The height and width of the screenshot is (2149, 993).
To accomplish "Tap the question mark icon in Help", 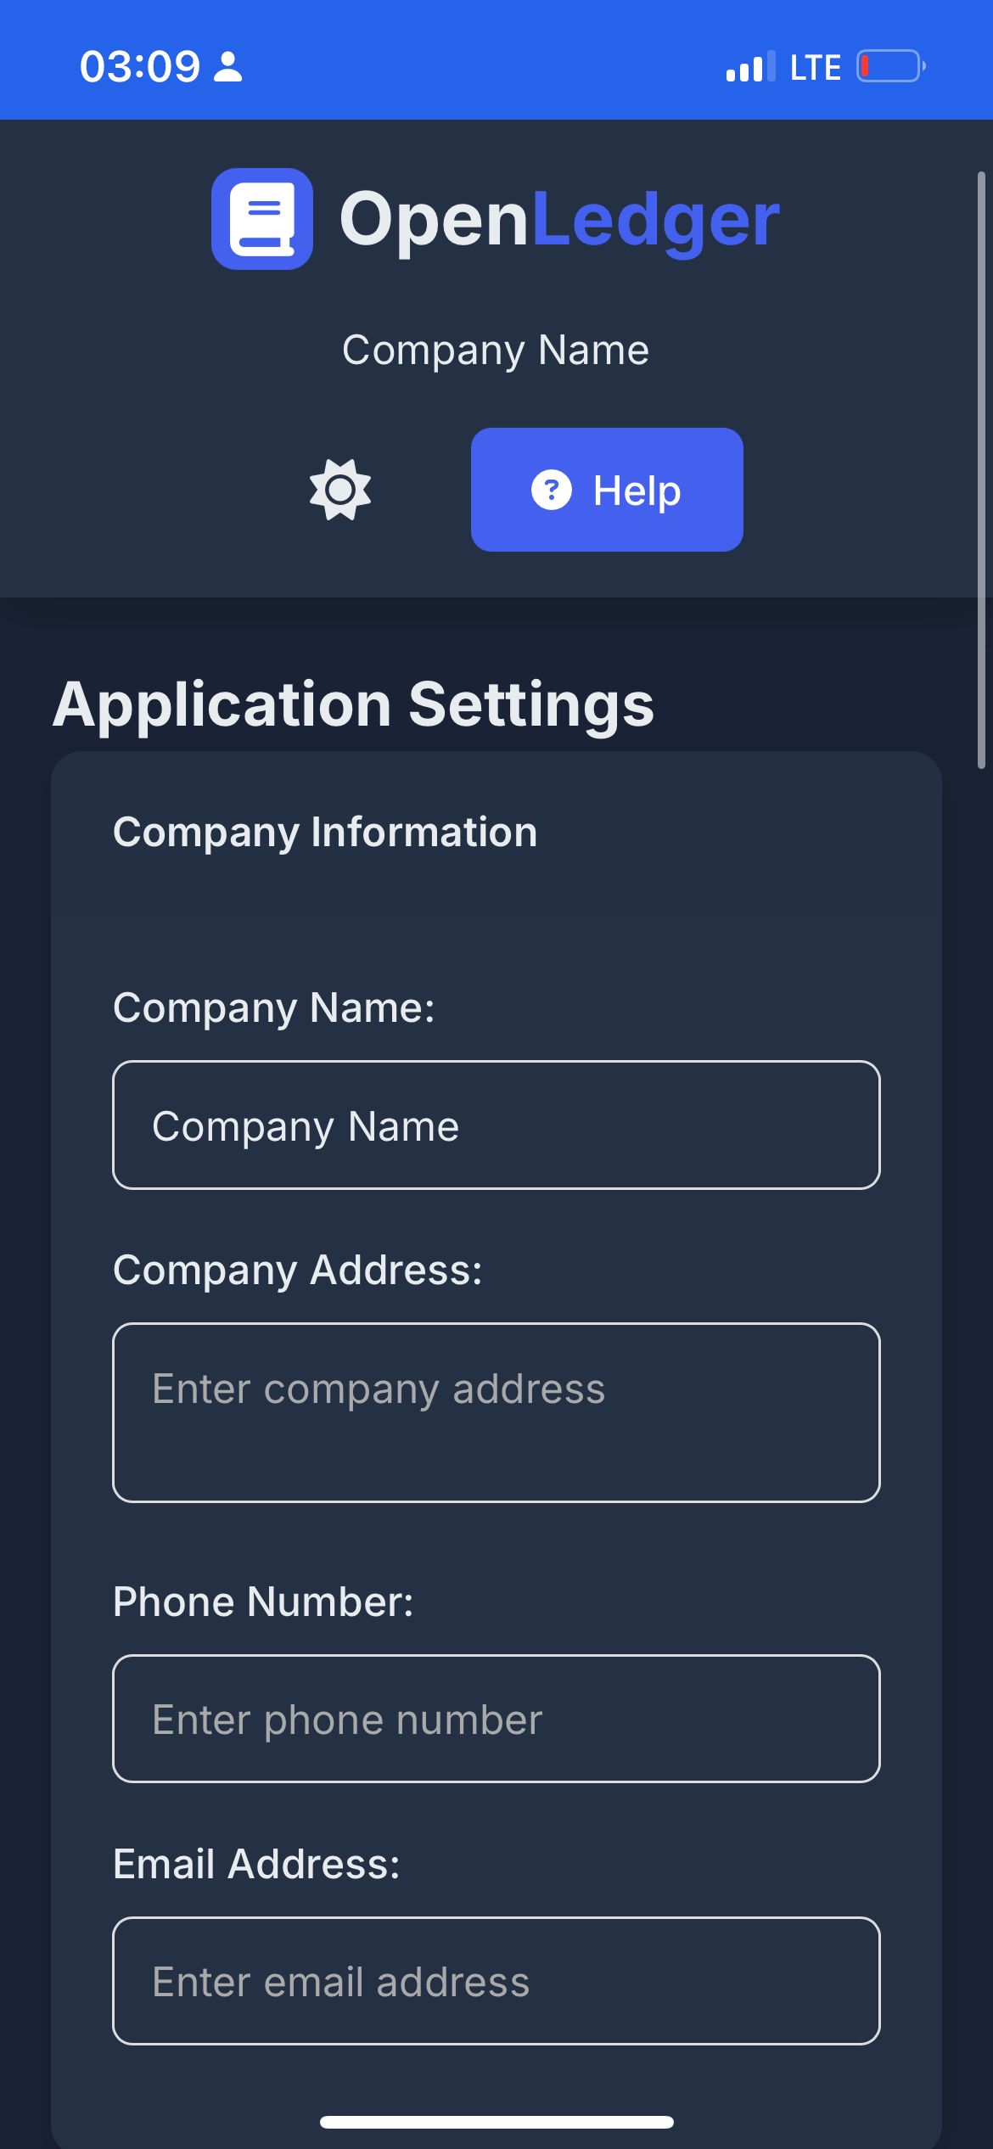I will (552, 490).
